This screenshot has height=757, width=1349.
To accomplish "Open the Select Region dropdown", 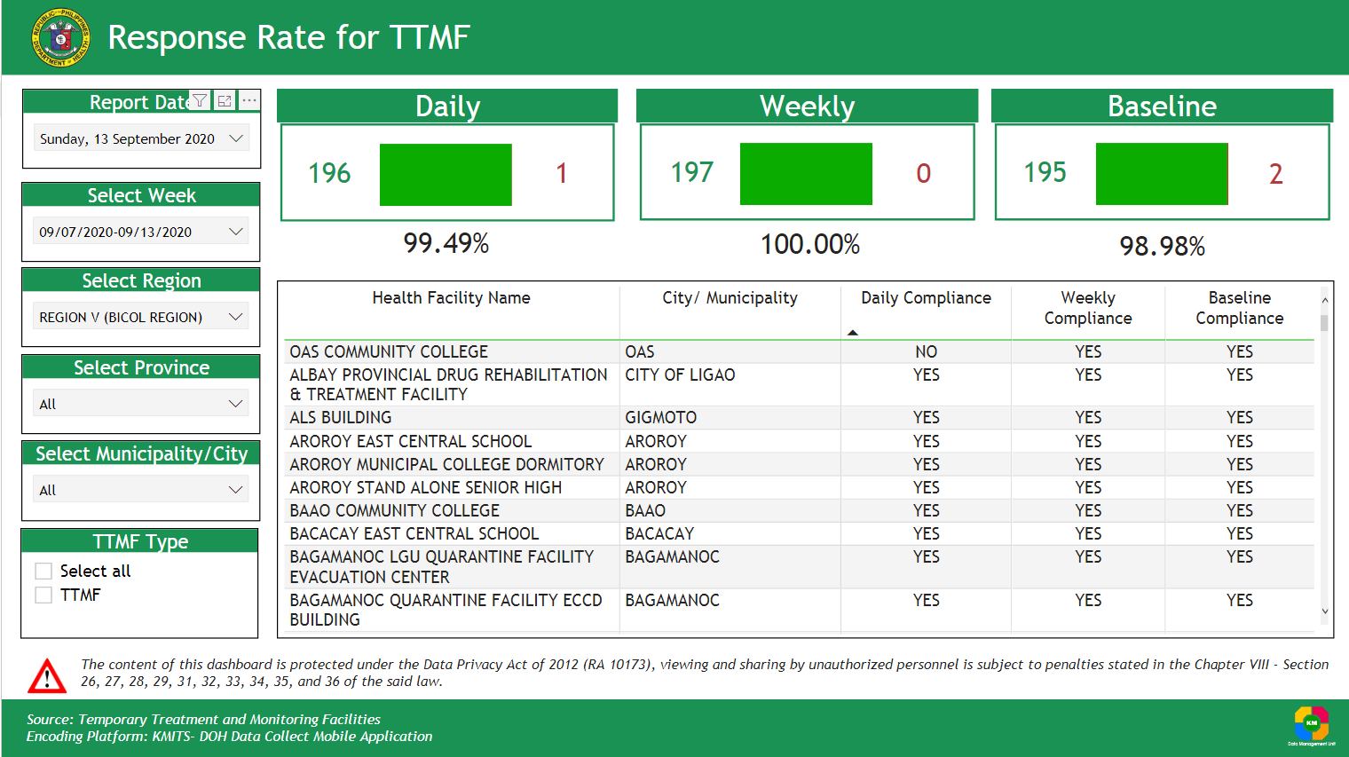I will (140, 317).
